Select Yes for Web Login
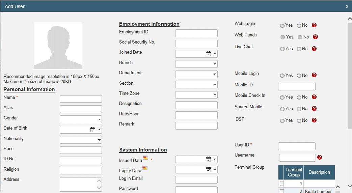The image size is (352, 193). (282, 26)
